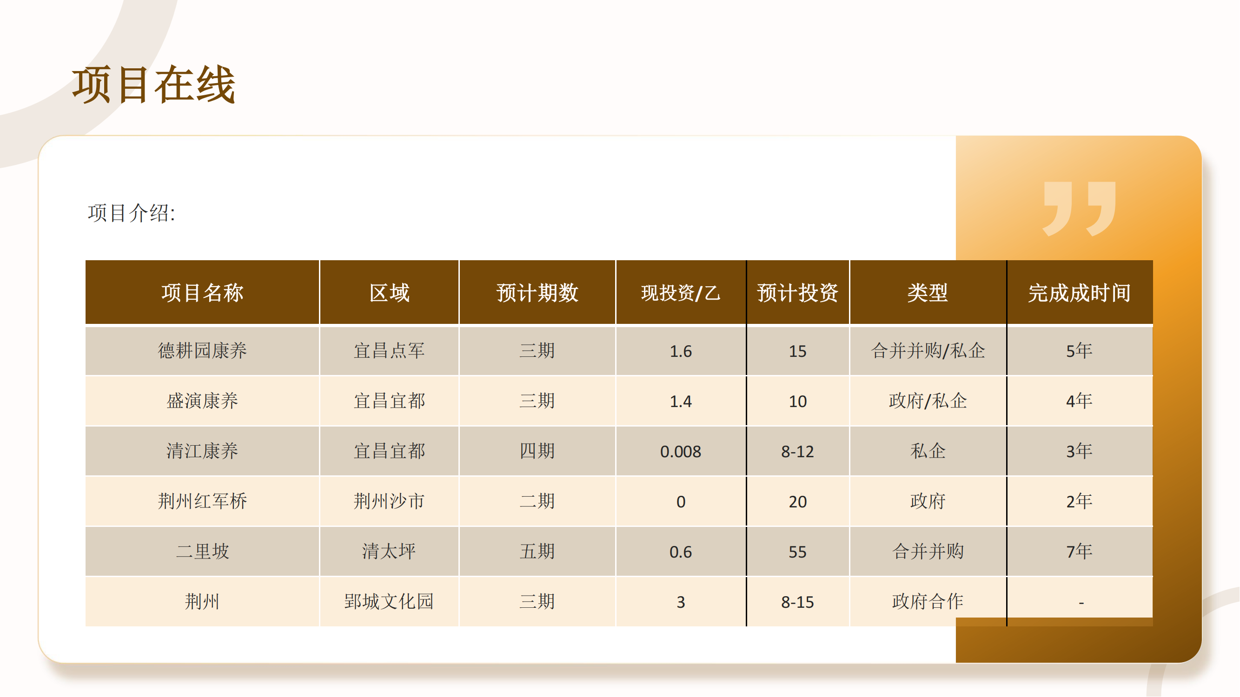Click the 政府合作 type cell
Screen dimensions: 1240x697
pos(928,602)
